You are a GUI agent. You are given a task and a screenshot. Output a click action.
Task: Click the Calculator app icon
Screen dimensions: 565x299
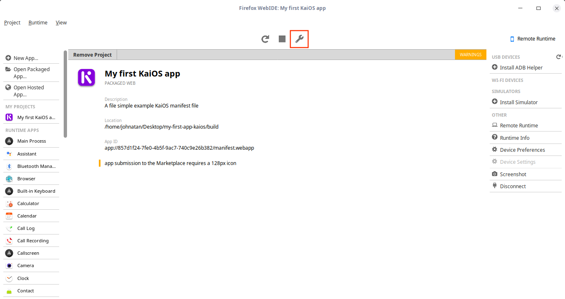pyautogui.click(x=9, y=203)
